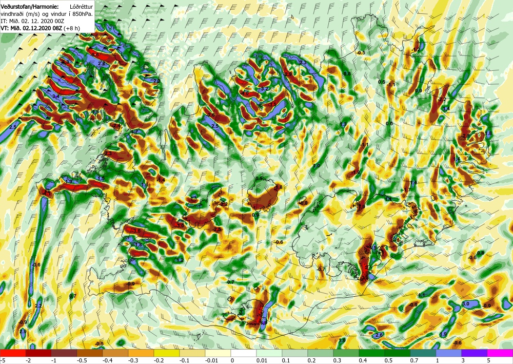Image resolution: width=513 pixels, height=364 pixels.
Task: Click the "3.2" map value label
Action: [x=265, y=89]
